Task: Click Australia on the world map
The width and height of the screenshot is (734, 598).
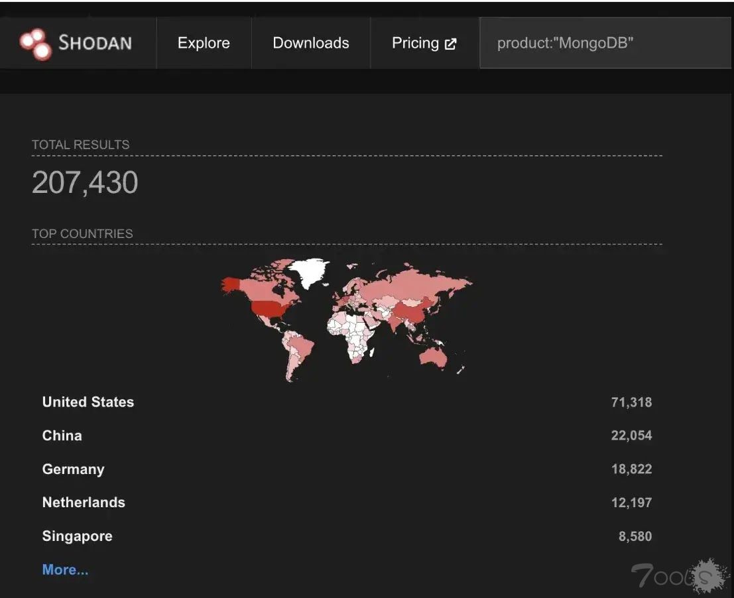Action: (432, 356)
